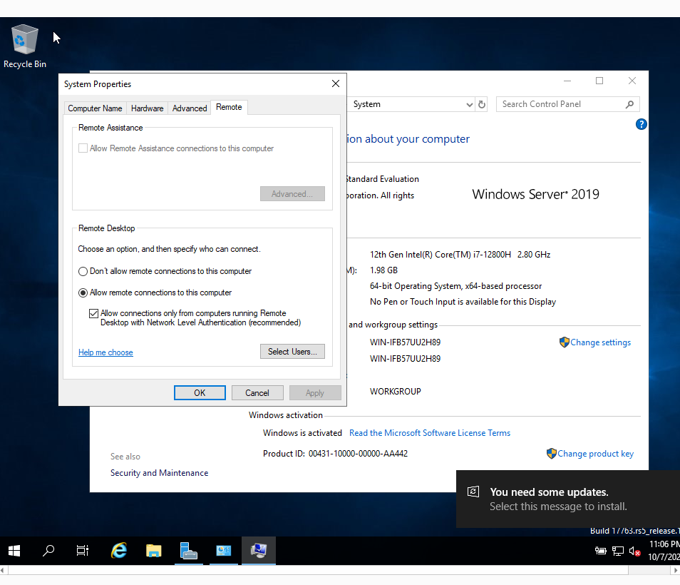Screen dimensions: 680x585
Task: Toggle Network Level Authentication checkbox
Action: (93, 313)
